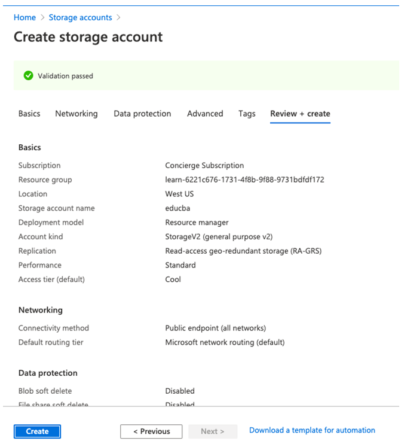The image size is (401, 444).
Task: Click the resource group name value
Action: [x=244, y=180]
